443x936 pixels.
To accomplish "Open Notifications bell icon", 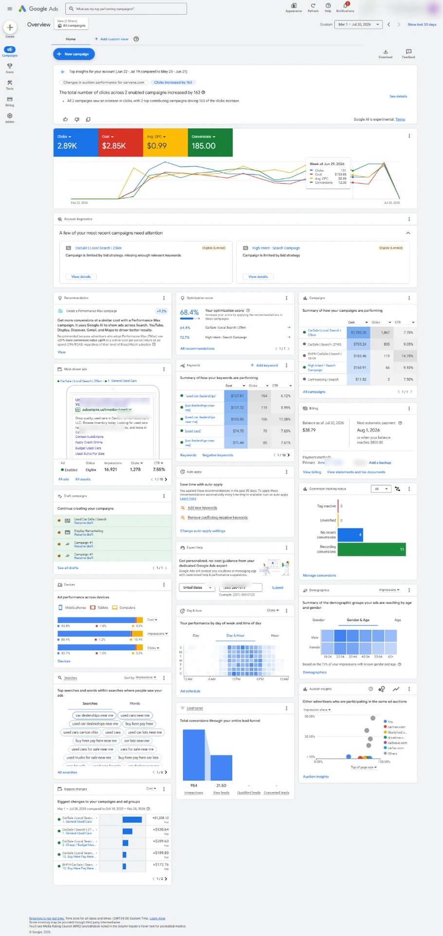I will click(345, 7).
